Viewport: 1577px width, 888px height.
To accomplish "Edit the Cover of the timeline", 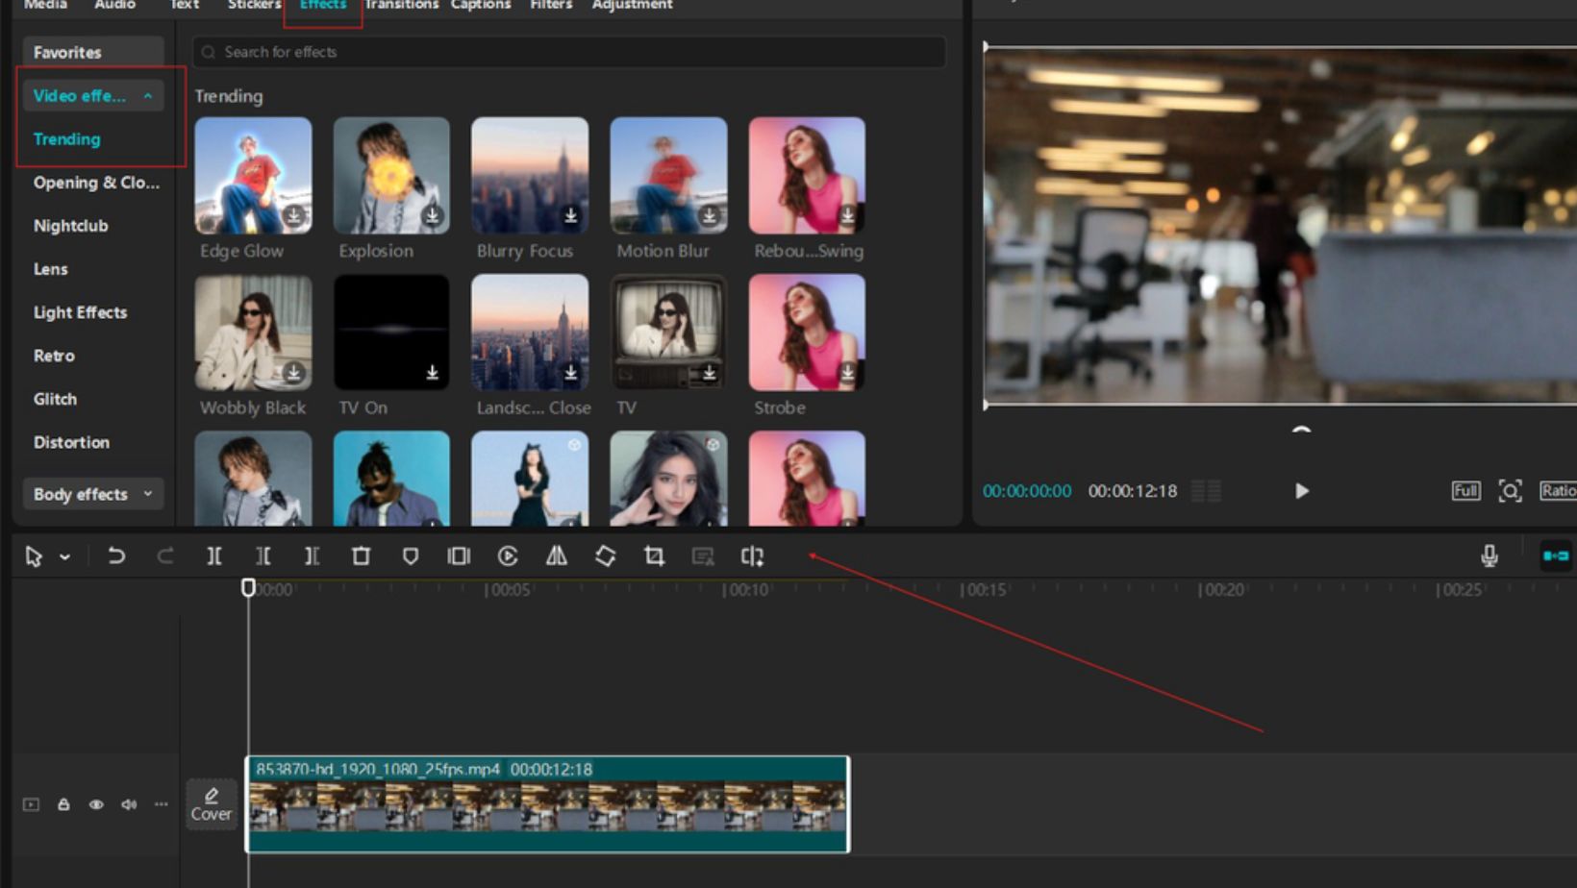I will point(212,804).
